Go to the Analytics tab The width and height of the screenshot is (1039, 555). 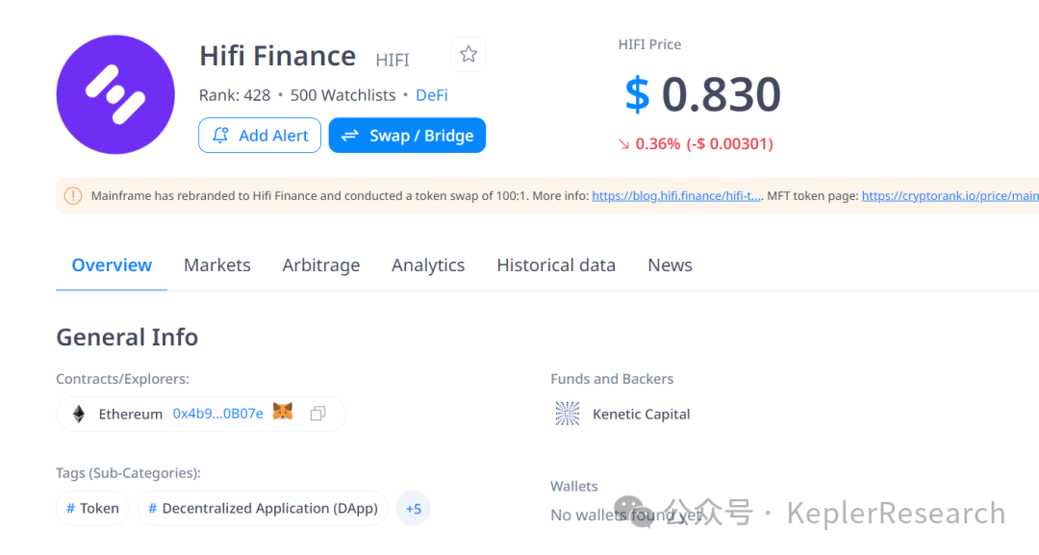(428, 265)
